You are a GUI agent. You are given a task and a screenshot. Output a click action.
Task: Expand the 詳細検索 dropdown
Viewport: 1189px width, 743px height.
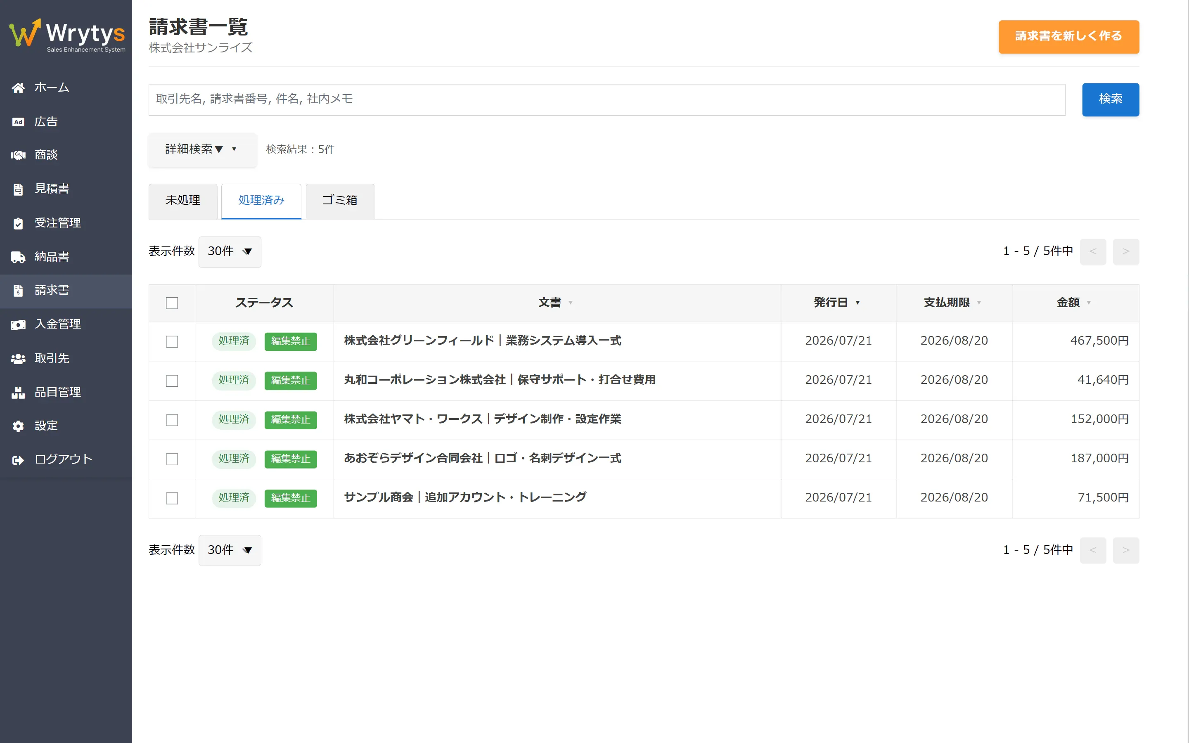pos(202,149)
